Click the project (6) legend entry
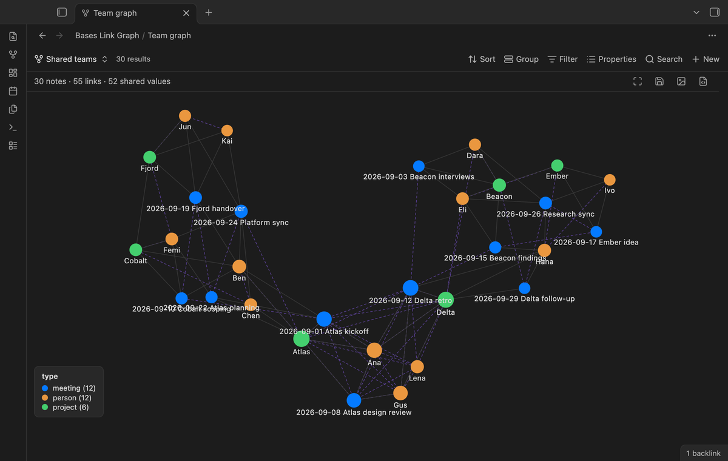 65,407
